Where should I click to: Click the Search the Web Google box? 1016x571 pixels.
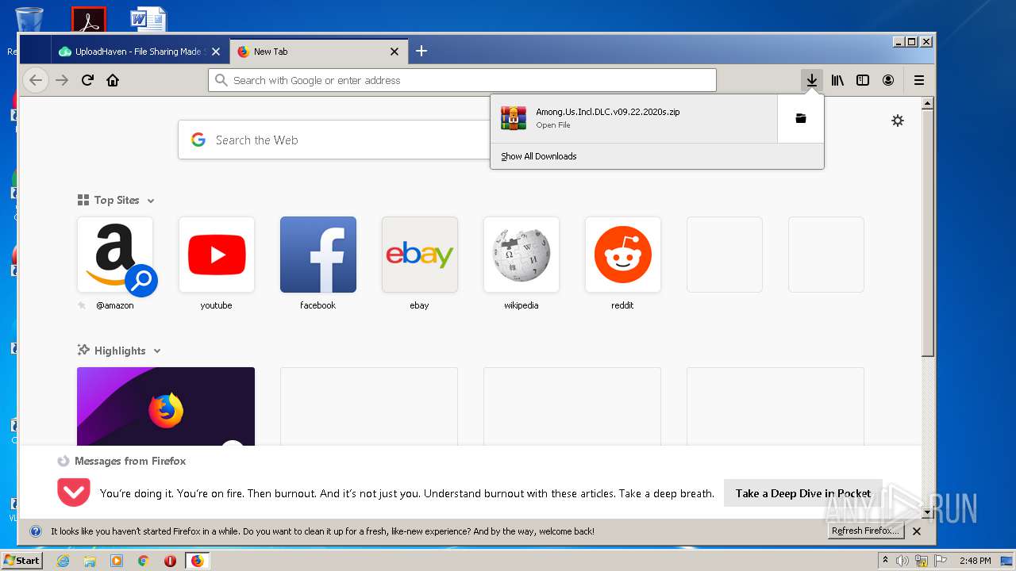(x=333, y=140)
